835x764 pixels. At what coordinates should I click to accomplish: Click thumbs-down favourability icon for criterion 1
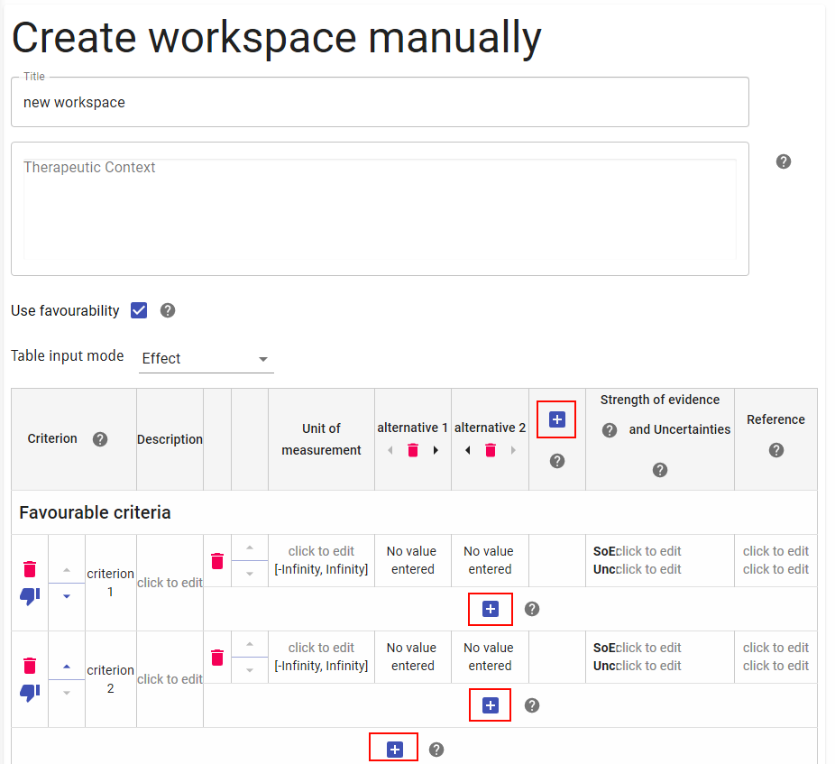click(x=30, y=596)
